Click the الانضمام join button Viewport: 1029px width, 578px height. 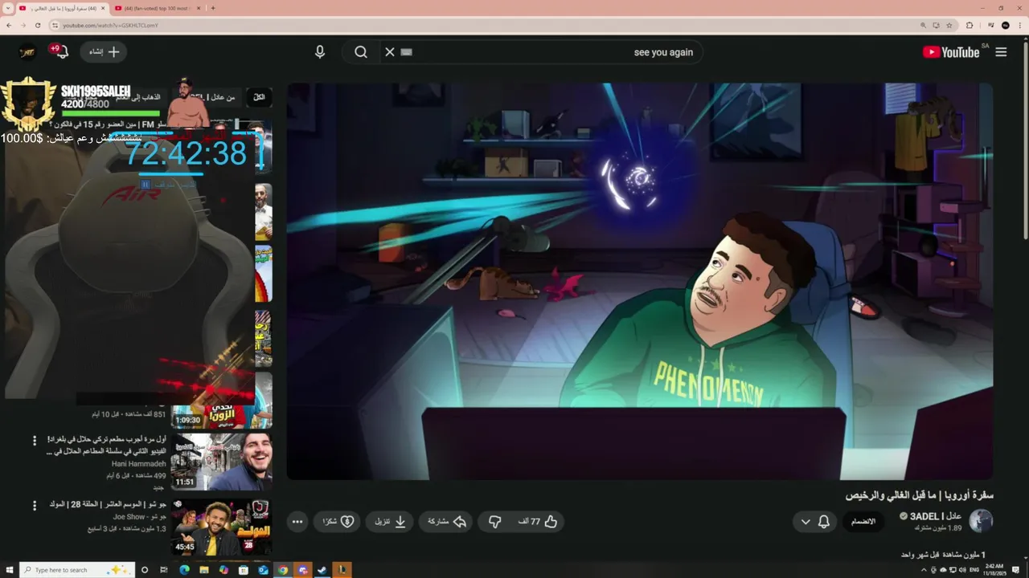[x=863, y=522]
